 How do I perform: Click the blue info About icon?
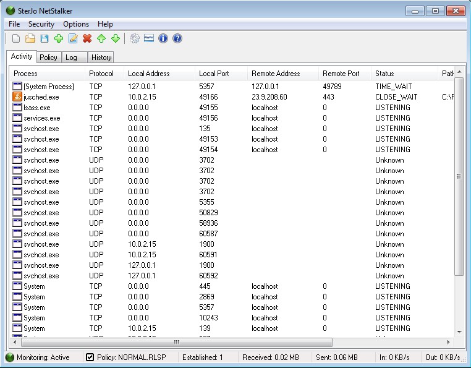click(163, 39)
